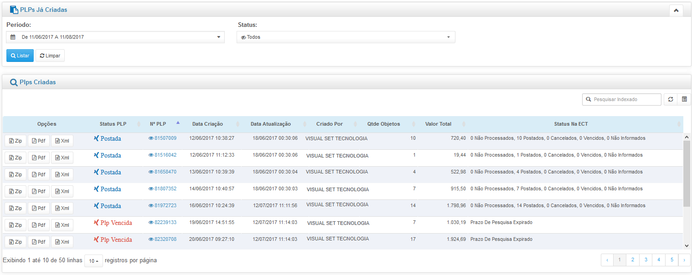Viewport: 692px width, 275px height.
Task: Click the Opções column header
Action: pyautogui.click(x=47, y=124)
